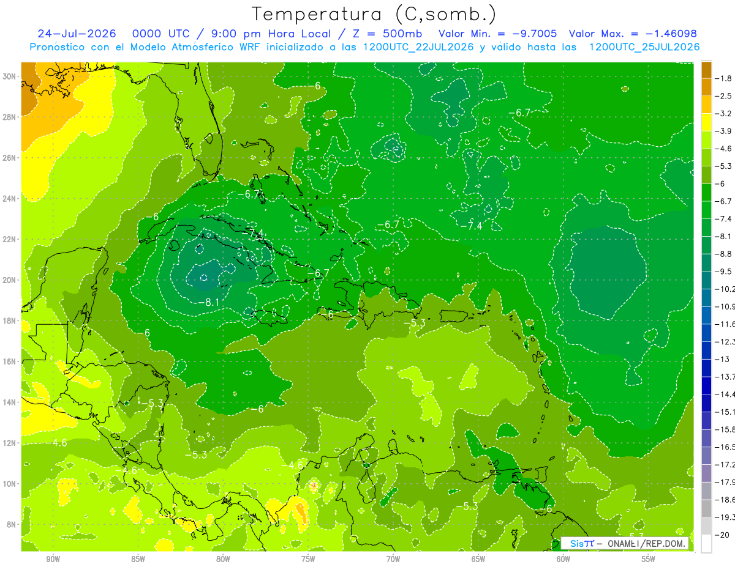Click the colorbar label "-20"

tap(722, 535)
